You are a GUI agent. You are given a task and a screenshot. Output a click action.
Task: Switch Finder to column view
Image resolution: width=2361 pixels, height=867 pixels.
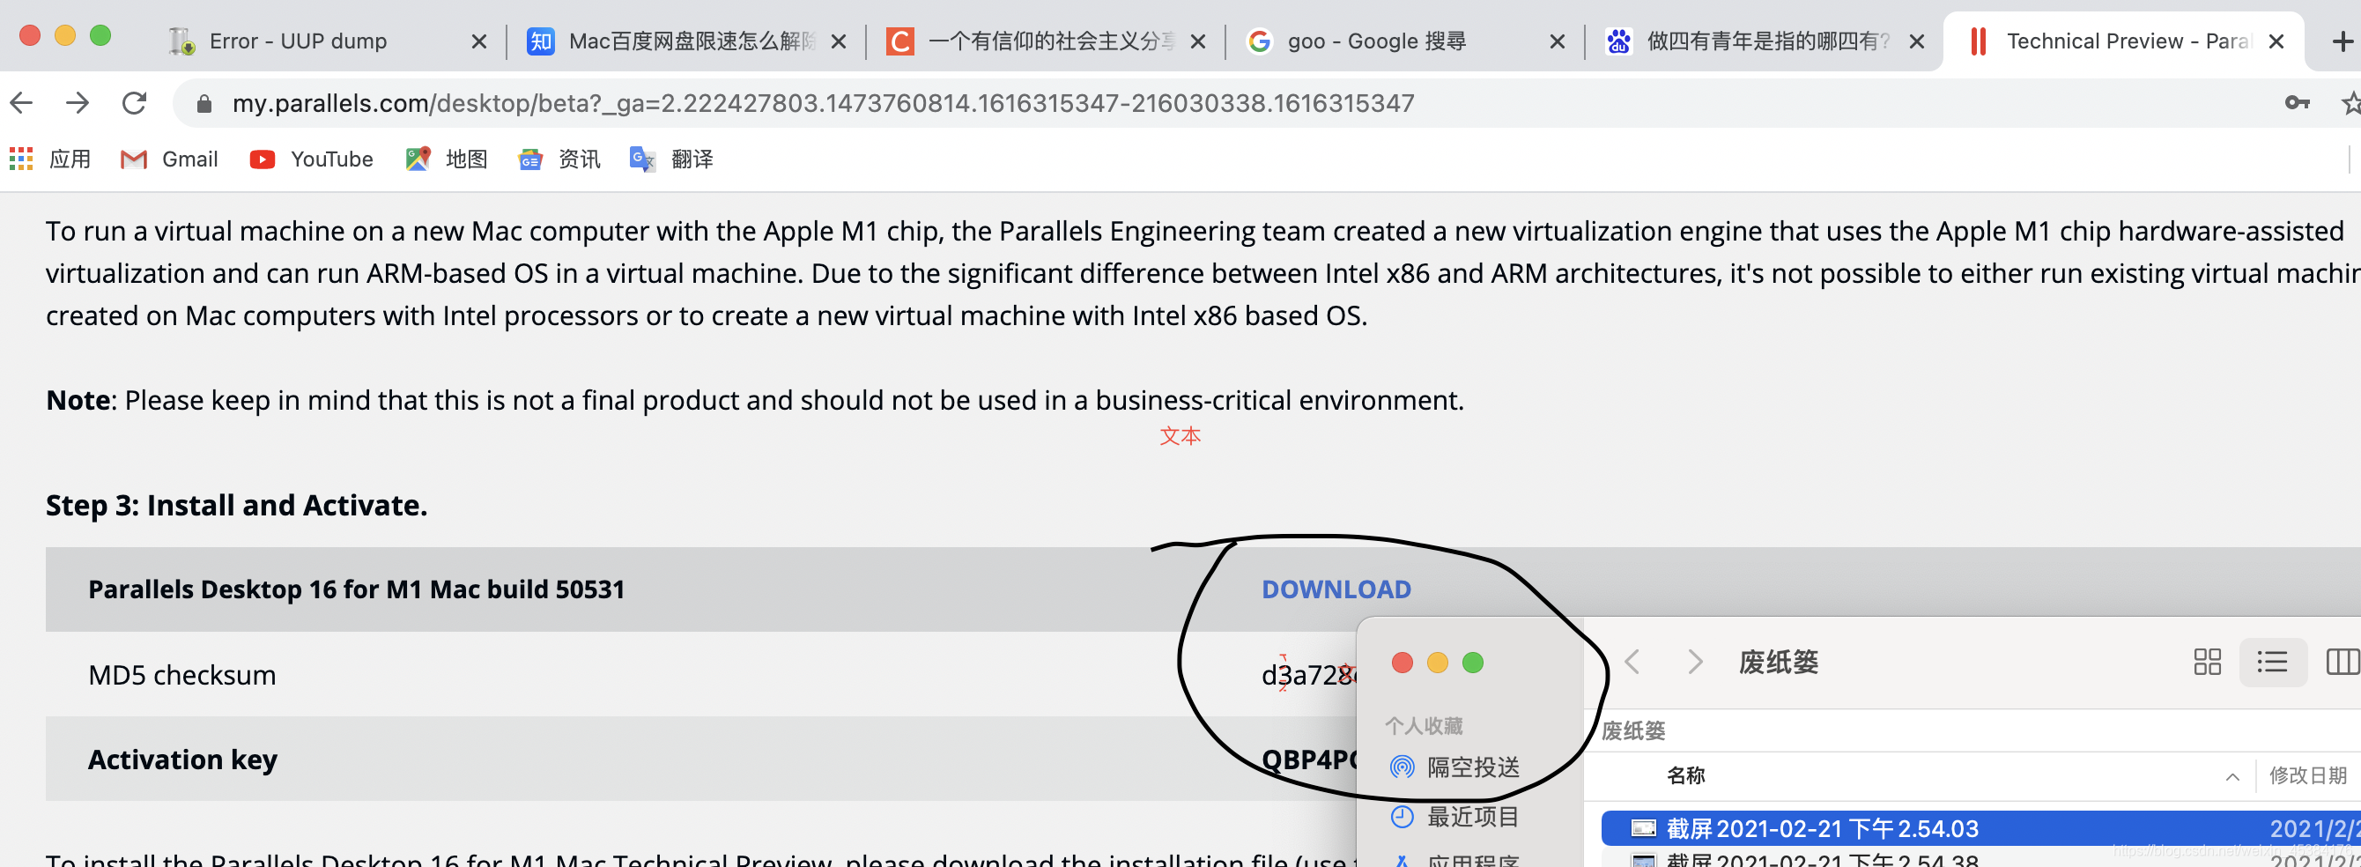tap(2342, 662)
